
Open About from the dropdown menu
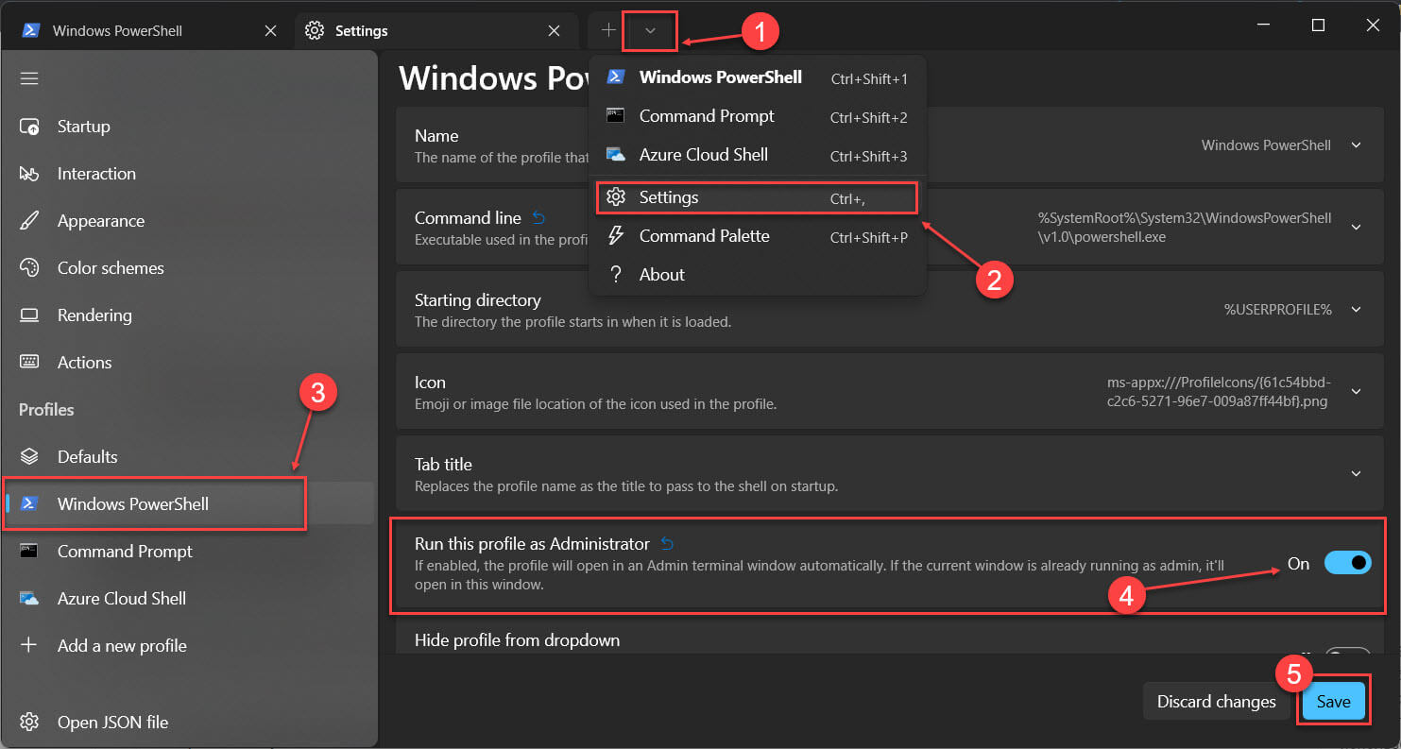[x=758, y=275]
